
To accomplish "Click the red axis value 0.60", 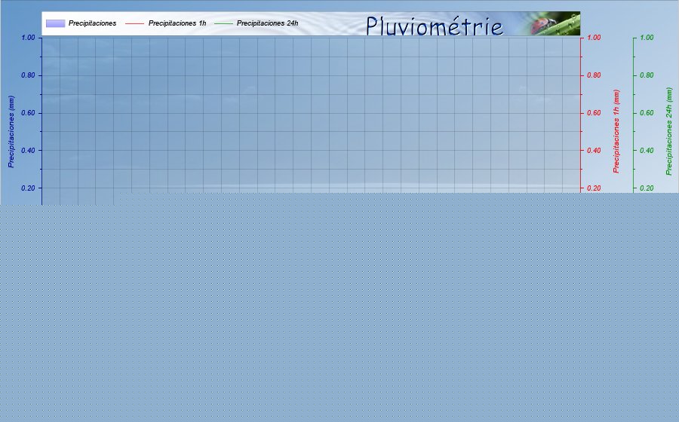I will click(594, 113).
